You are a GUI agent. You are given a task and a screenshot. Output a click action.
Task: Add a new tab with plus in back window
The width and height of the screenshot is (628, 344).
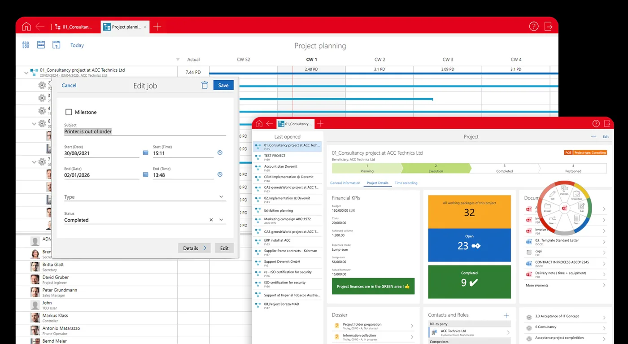click(x=157, y=27)
